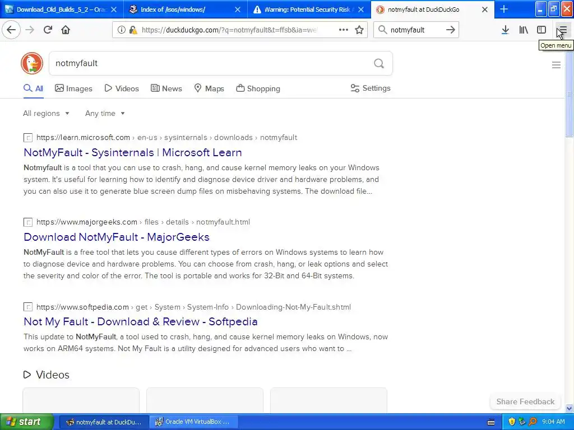Close the Potential Security Risk tab
Image resolution: width=574 pixels, height=430 pixels.
pos(361,10)
